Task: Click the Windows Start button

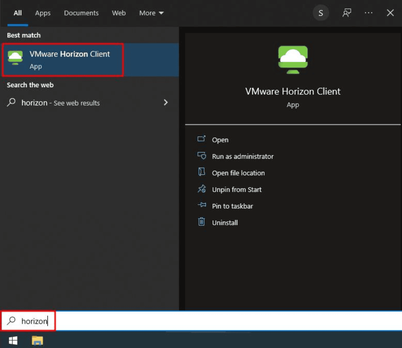Action: pos(14,340)
